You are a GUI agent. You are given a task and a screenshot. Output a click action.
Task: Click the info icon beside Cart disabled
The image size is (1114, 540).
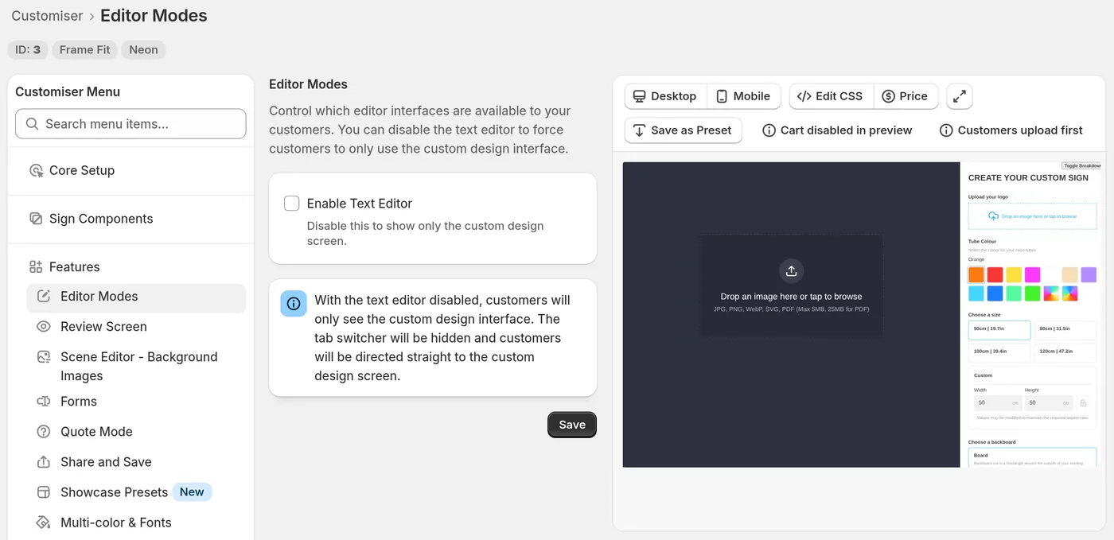click(x=769, y=130)
